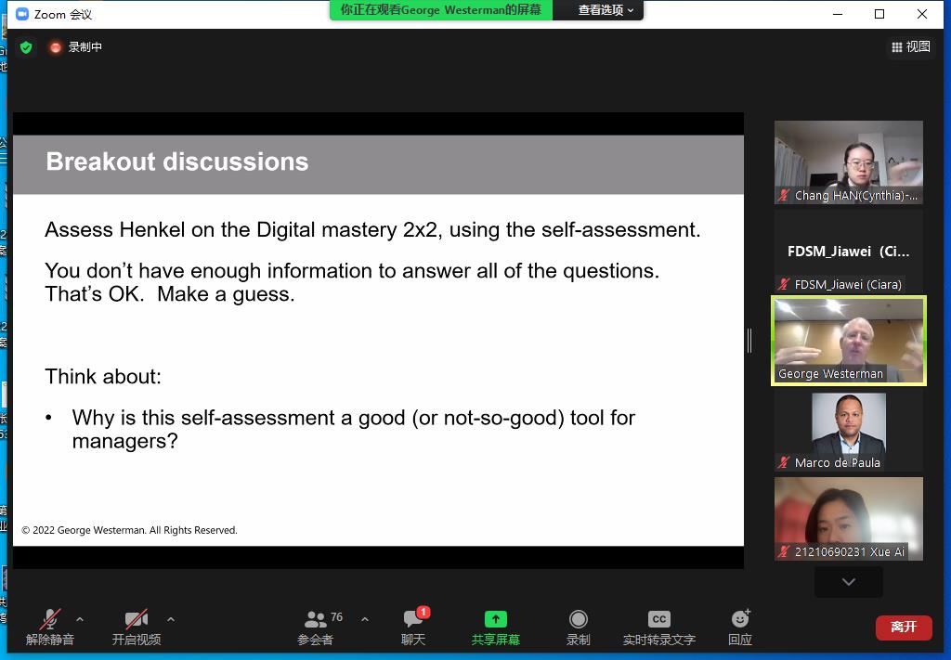Select Marco de Paula video thumbnail
Image resolution: width=951 pixels, height=660 pixels.
tap(849, 432)
